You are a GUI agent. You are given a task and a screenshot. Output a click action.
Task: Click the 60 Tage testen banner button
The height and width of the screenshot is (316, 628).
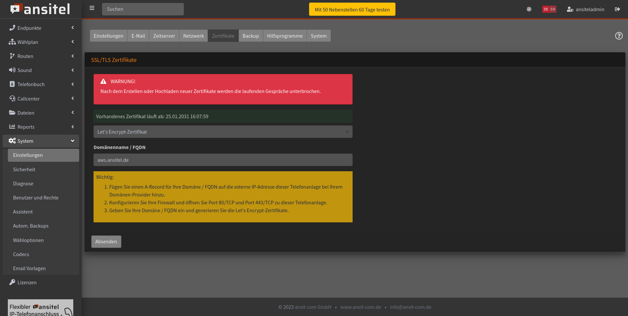pos(352,9)
